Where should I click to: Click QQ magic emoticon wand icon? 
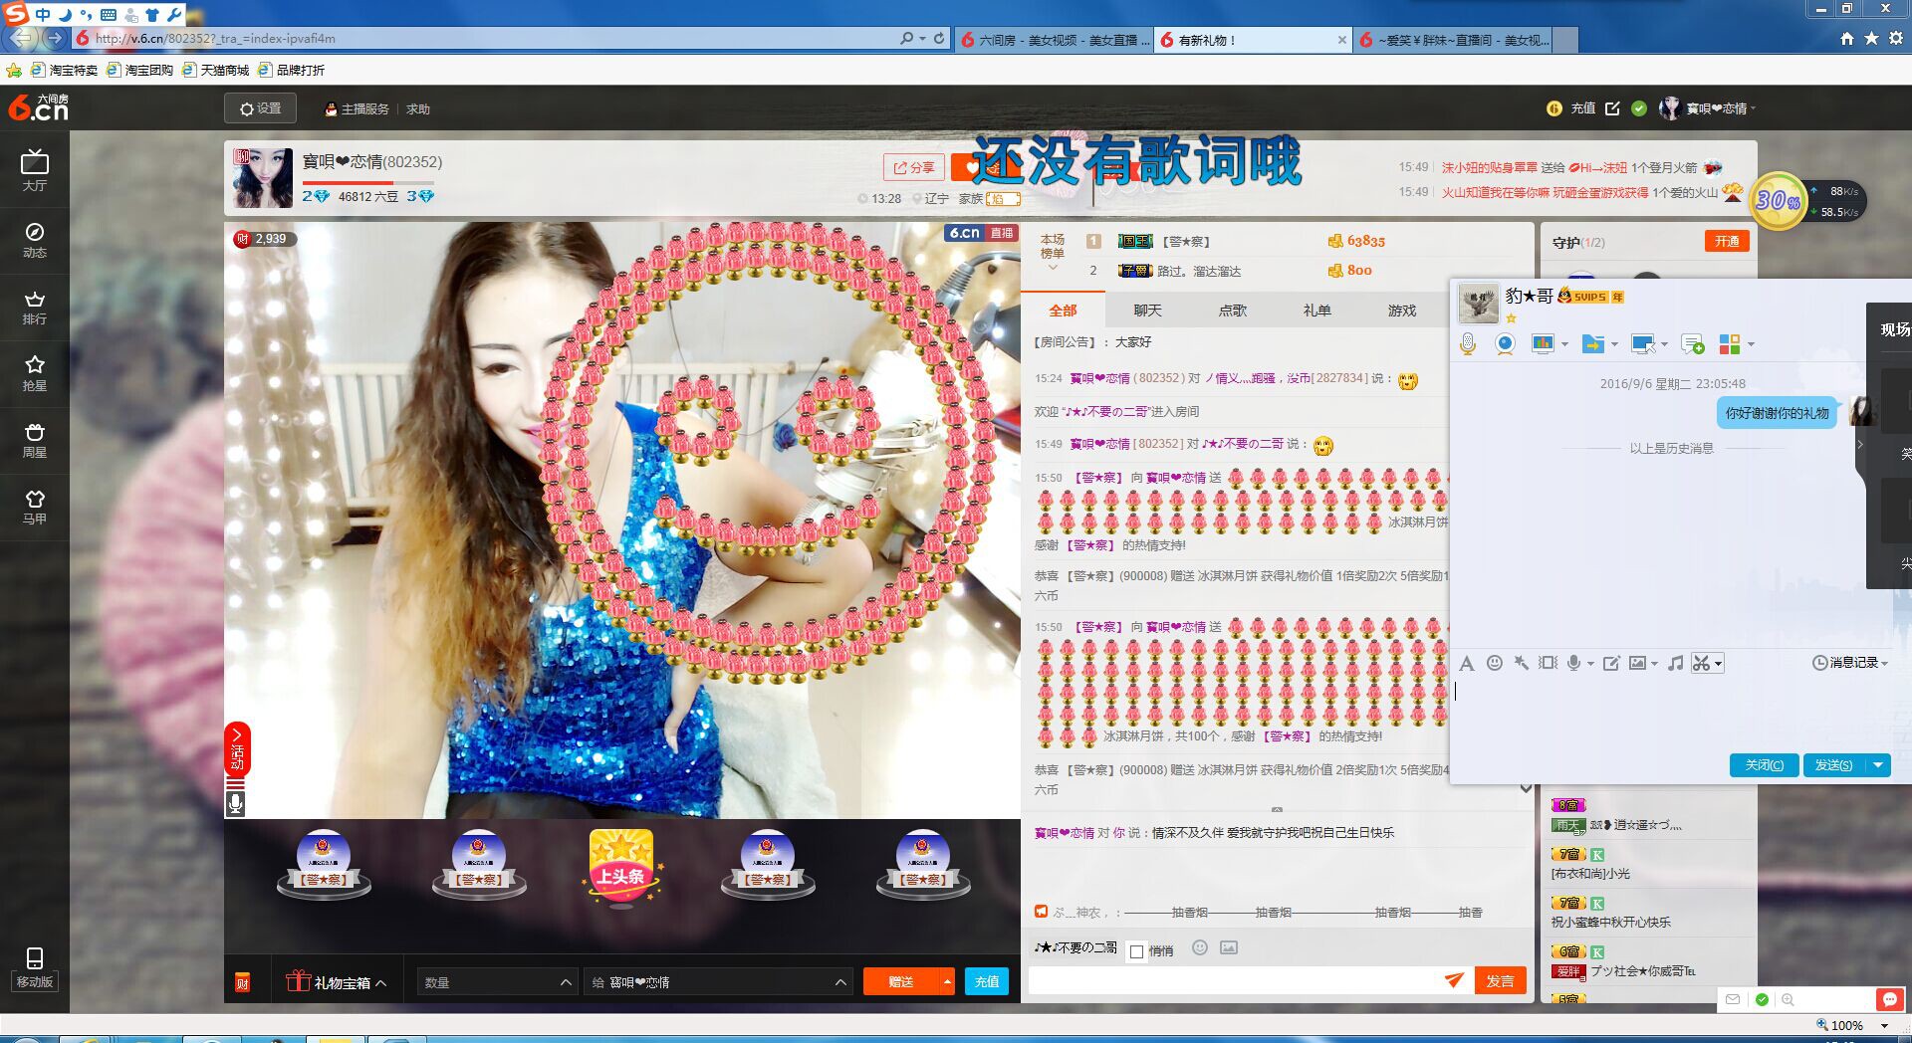coord(1521,663)
